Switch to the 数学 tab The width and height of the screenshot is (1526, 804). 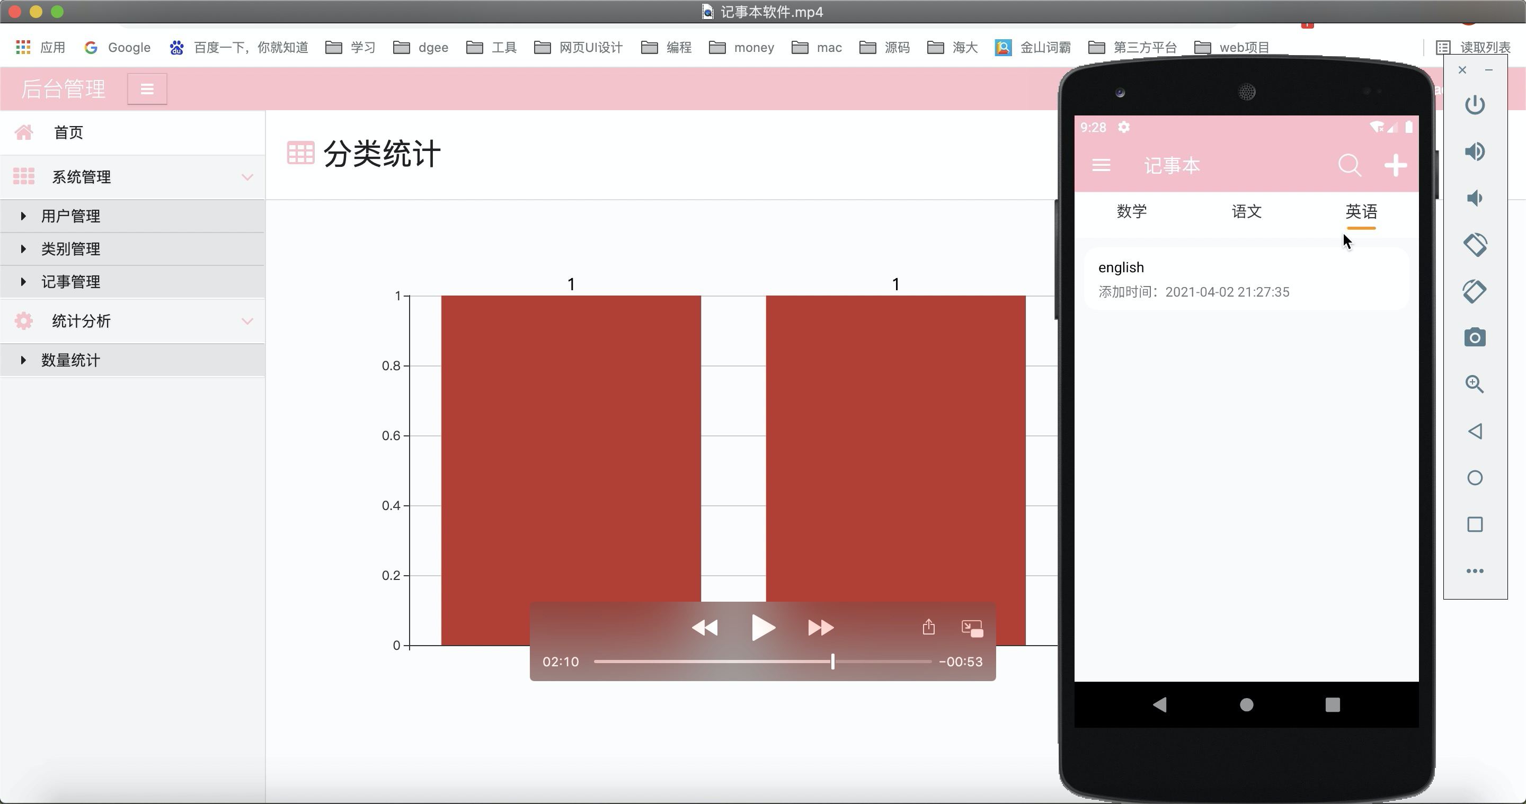click(x=1131, y=212)
